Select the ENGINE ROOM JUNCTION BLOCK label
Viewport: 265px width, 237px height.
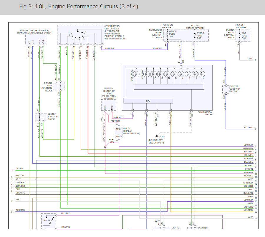(x=229, y=34)
